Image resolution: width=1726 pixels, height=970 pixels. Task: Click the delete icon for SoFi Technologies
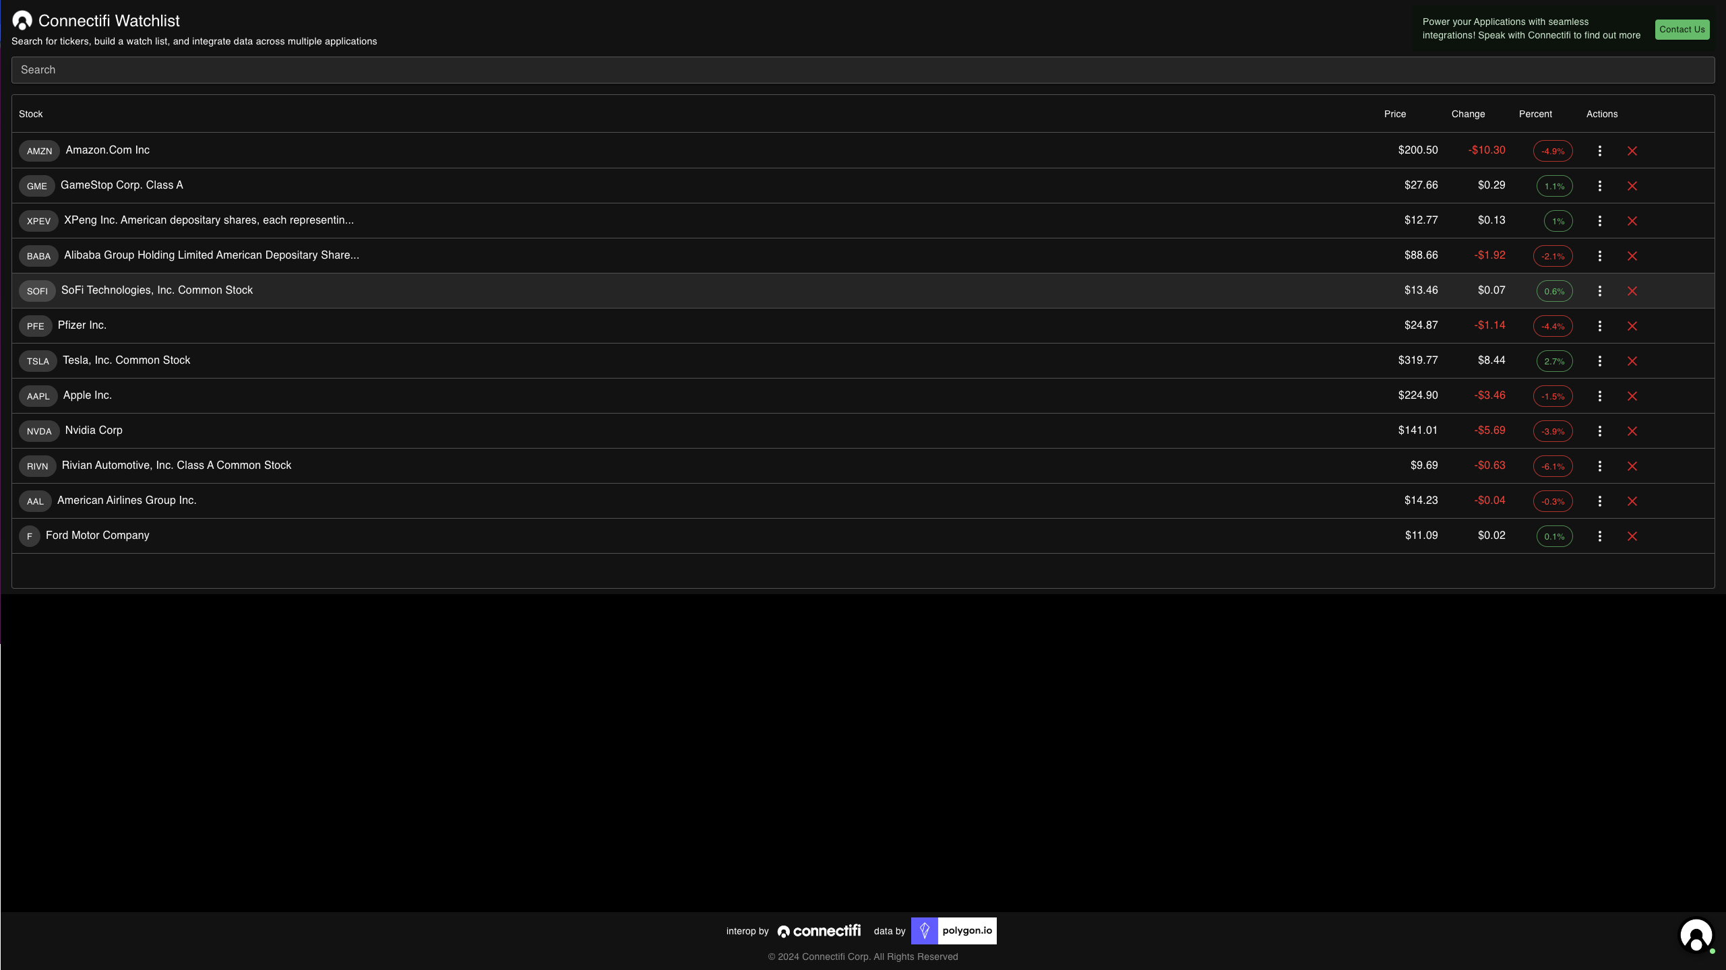[x=1632, y=292]
